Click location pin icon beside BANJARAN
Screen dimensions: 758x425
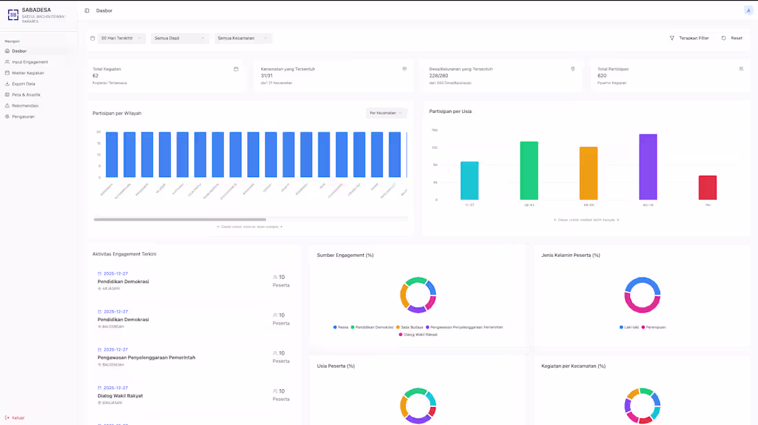point(100,403)
